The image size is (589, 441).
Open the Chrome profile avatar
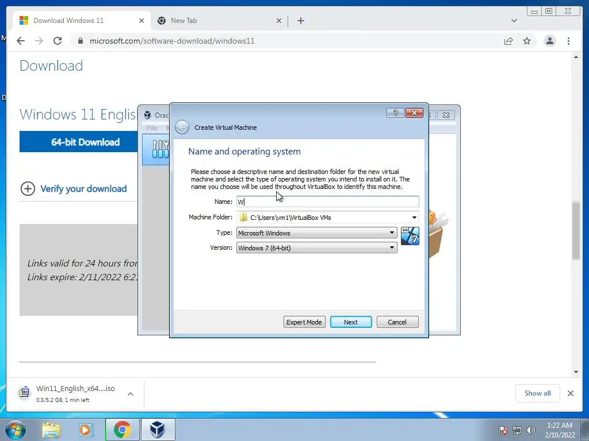pyautogui.click(x=549, y=41)
